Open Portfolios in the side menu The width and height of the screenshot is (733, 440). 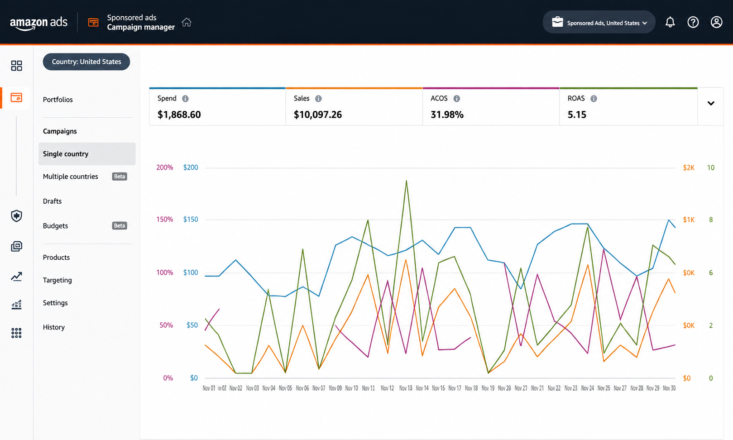(x=57, y=100)
